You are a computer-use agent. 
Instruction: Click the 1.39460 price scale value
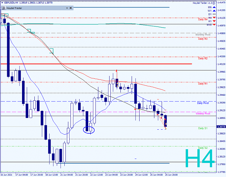tap(221, 95)
